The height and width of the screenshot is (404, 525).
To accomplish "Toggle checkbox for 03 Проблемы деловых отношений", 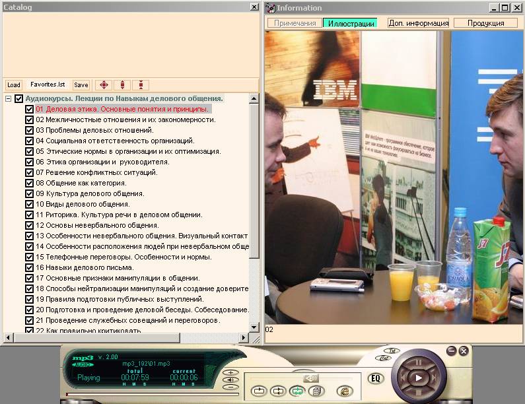I will click(x=30, y=130).
